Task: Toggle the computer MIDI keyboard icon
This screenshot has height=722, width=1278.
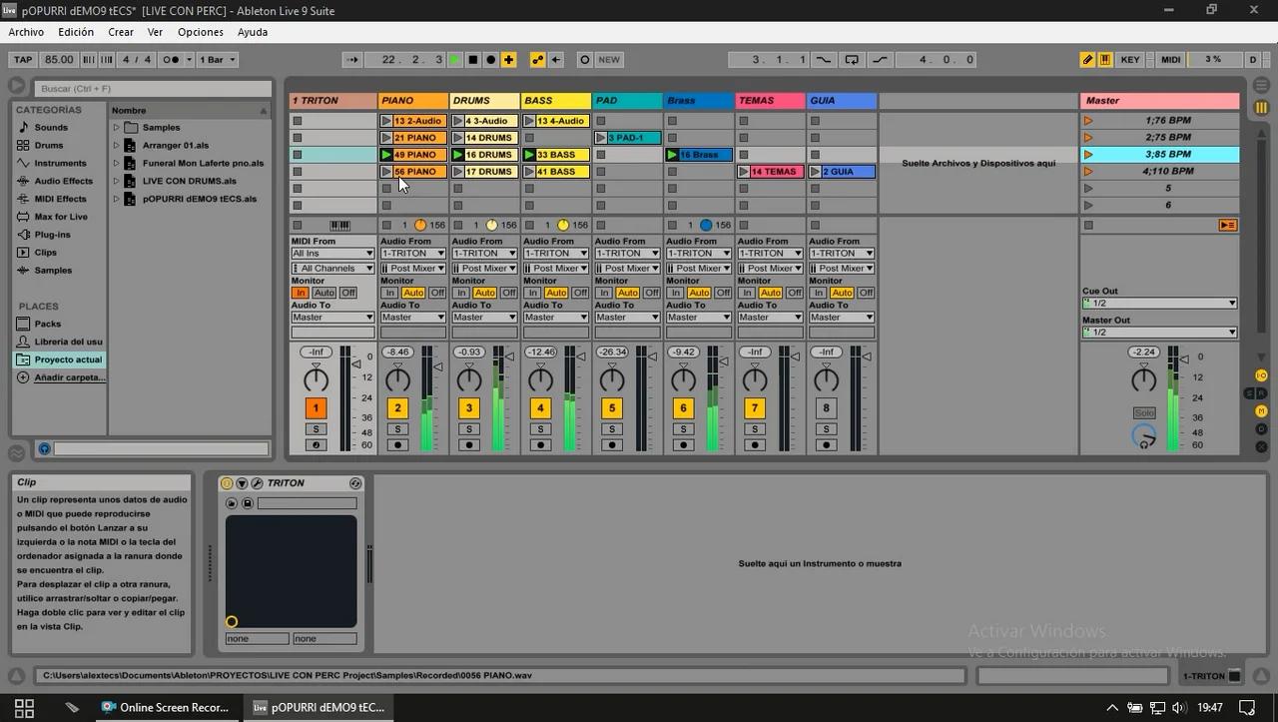Action: [1105, 59]
